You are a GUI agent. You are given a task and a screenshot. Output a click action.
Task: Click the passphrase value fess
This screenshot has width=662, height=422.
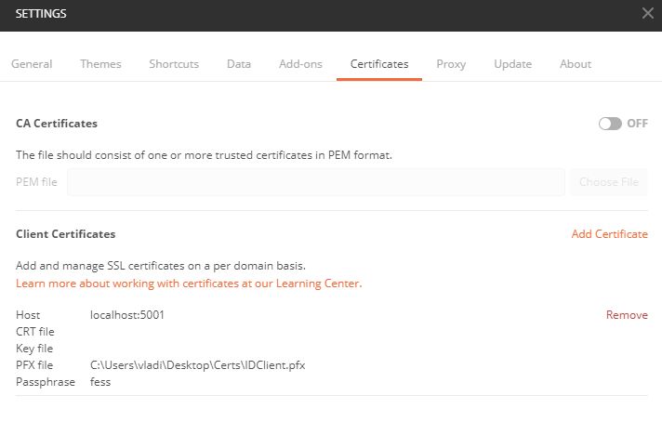tap(100, 382)
